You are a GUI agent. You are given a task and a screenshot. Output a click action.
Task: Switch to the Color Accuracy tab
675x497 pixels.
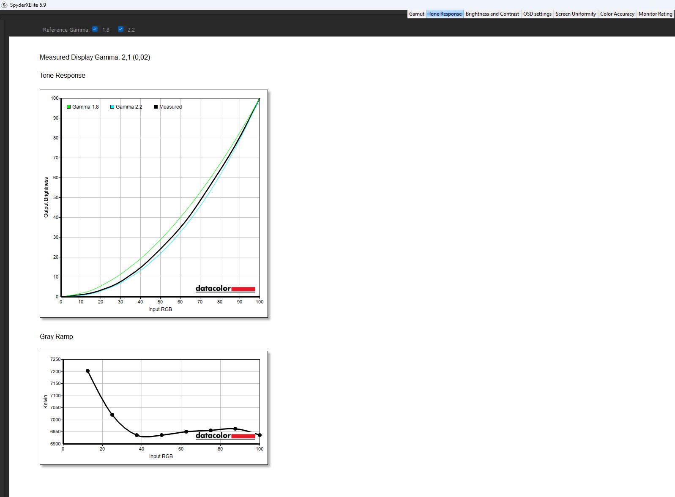coord(617,14)
